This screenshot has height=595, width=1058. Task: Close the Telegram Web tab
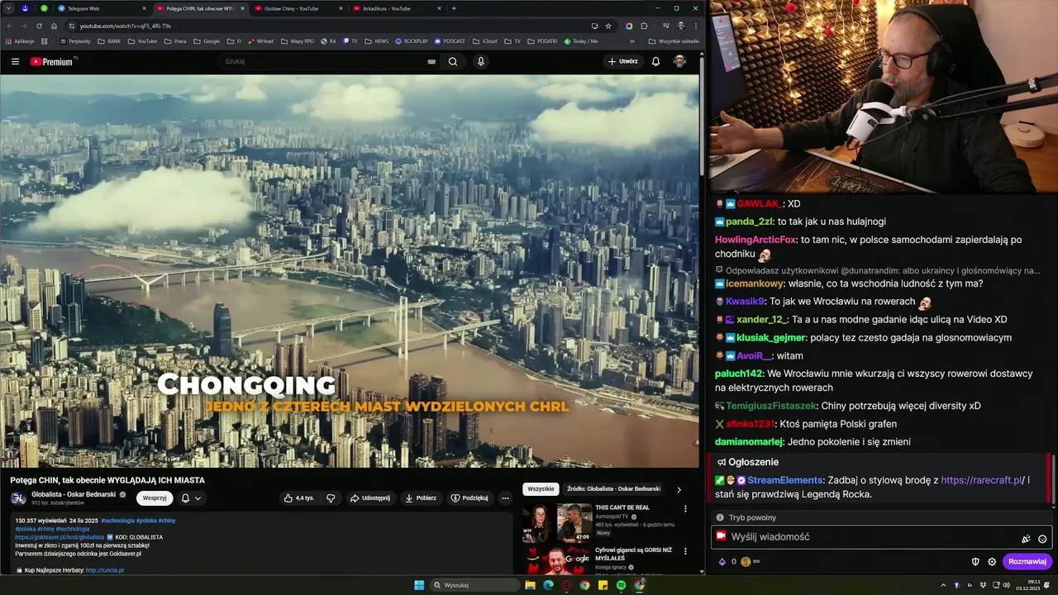[144, 8]
